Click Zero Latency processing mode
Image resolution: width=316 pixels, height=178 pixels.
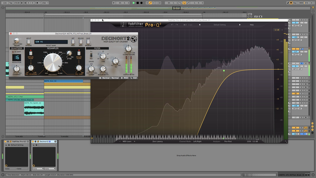[x=157, y=142]
